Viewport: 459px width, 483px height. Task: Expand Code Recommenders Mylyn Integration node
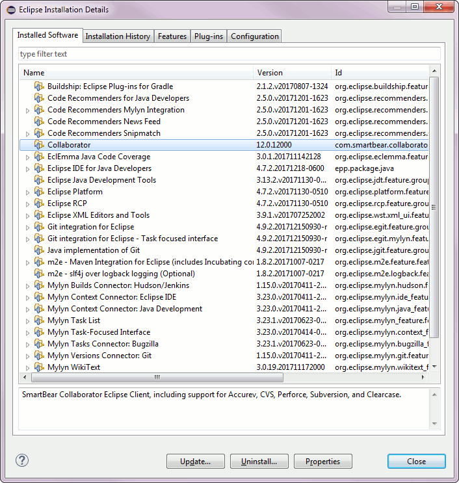click(x=27, y=111)
